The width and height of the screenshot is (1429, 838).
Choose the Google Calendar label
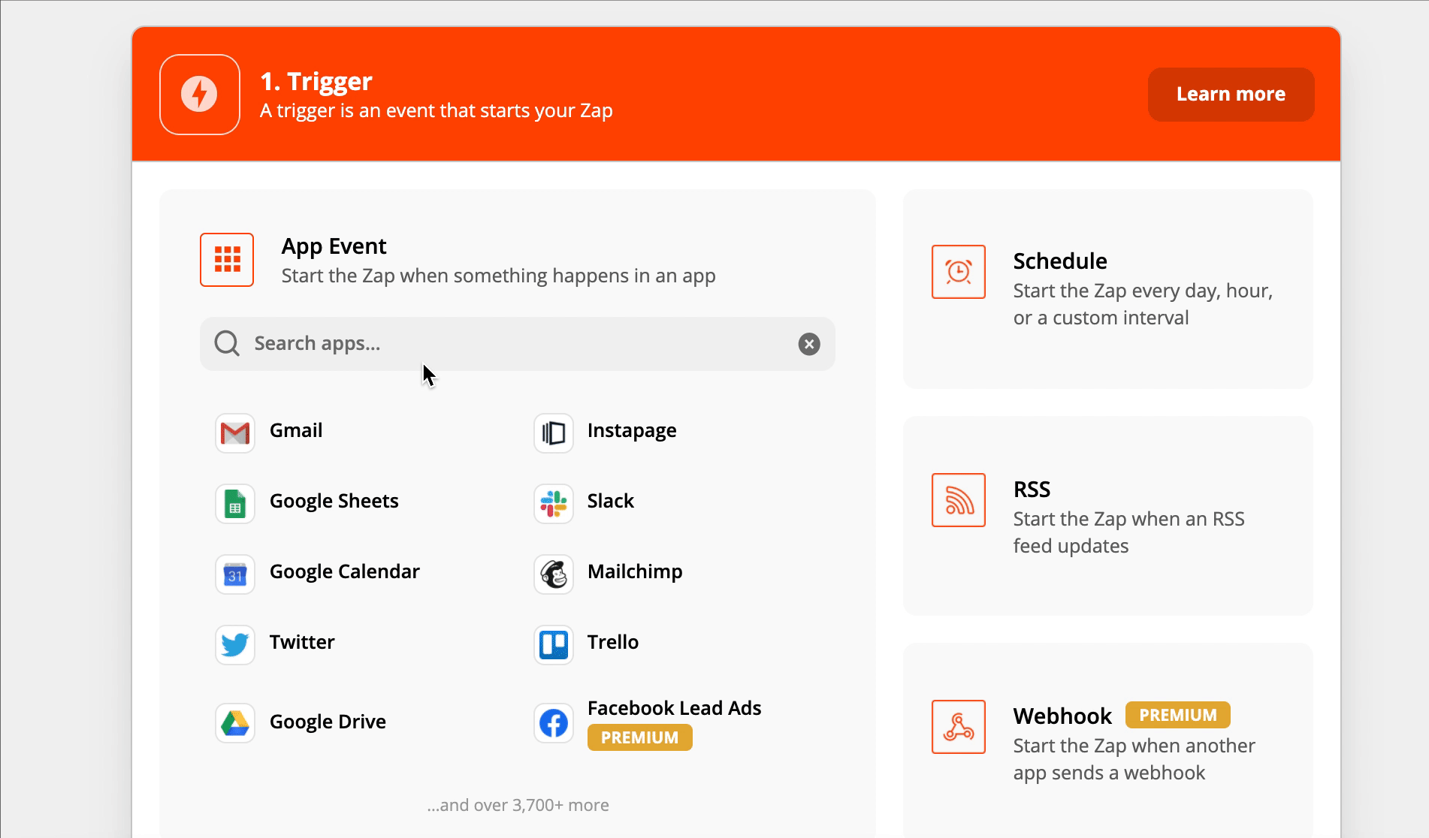(x=345, y=571)
